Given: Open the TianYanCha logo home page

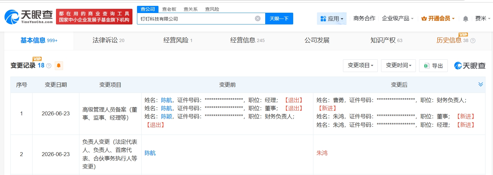Looking at the screenshot, I should 29,16.
